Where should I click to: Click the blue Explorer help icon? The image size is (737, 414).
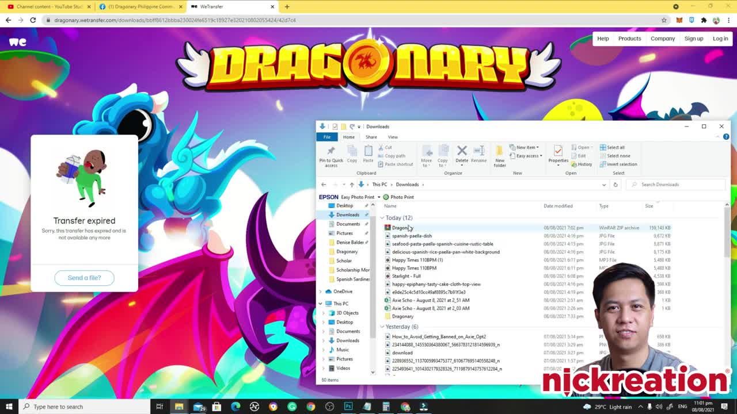coord(726,137)
